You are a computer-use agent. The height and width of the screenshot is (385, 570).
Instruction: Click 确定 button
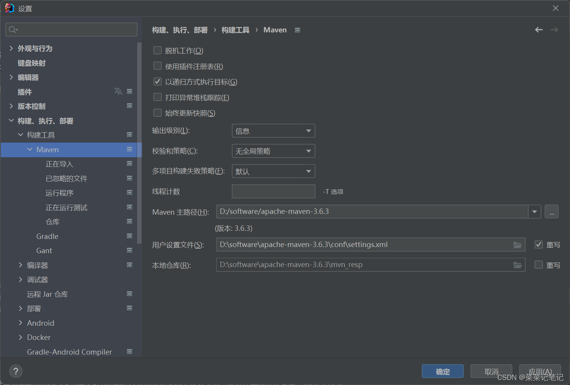(x=443, y=372)
